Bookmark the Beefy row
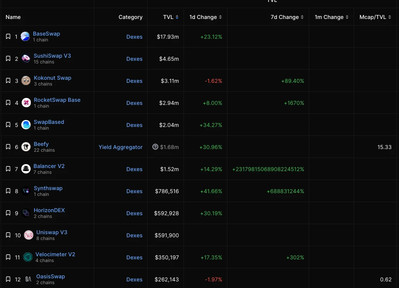The width and height of the screenshot is (399, 288). 8,147
